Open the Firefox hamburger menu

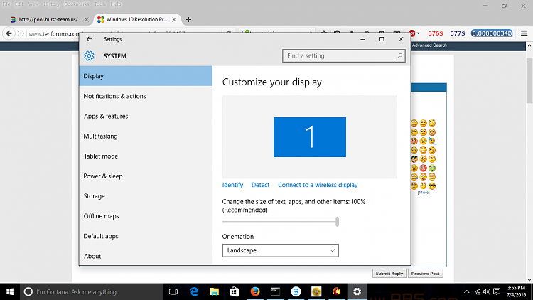[x=524, y=33]
